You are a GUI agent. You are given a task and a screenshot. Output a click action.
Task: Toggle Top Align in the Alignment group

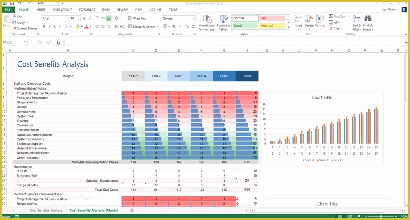coord(97,18)
